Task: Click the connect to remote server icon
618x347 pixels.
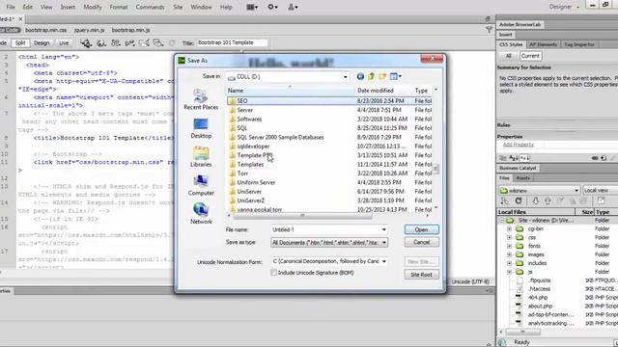Action: 504,201
